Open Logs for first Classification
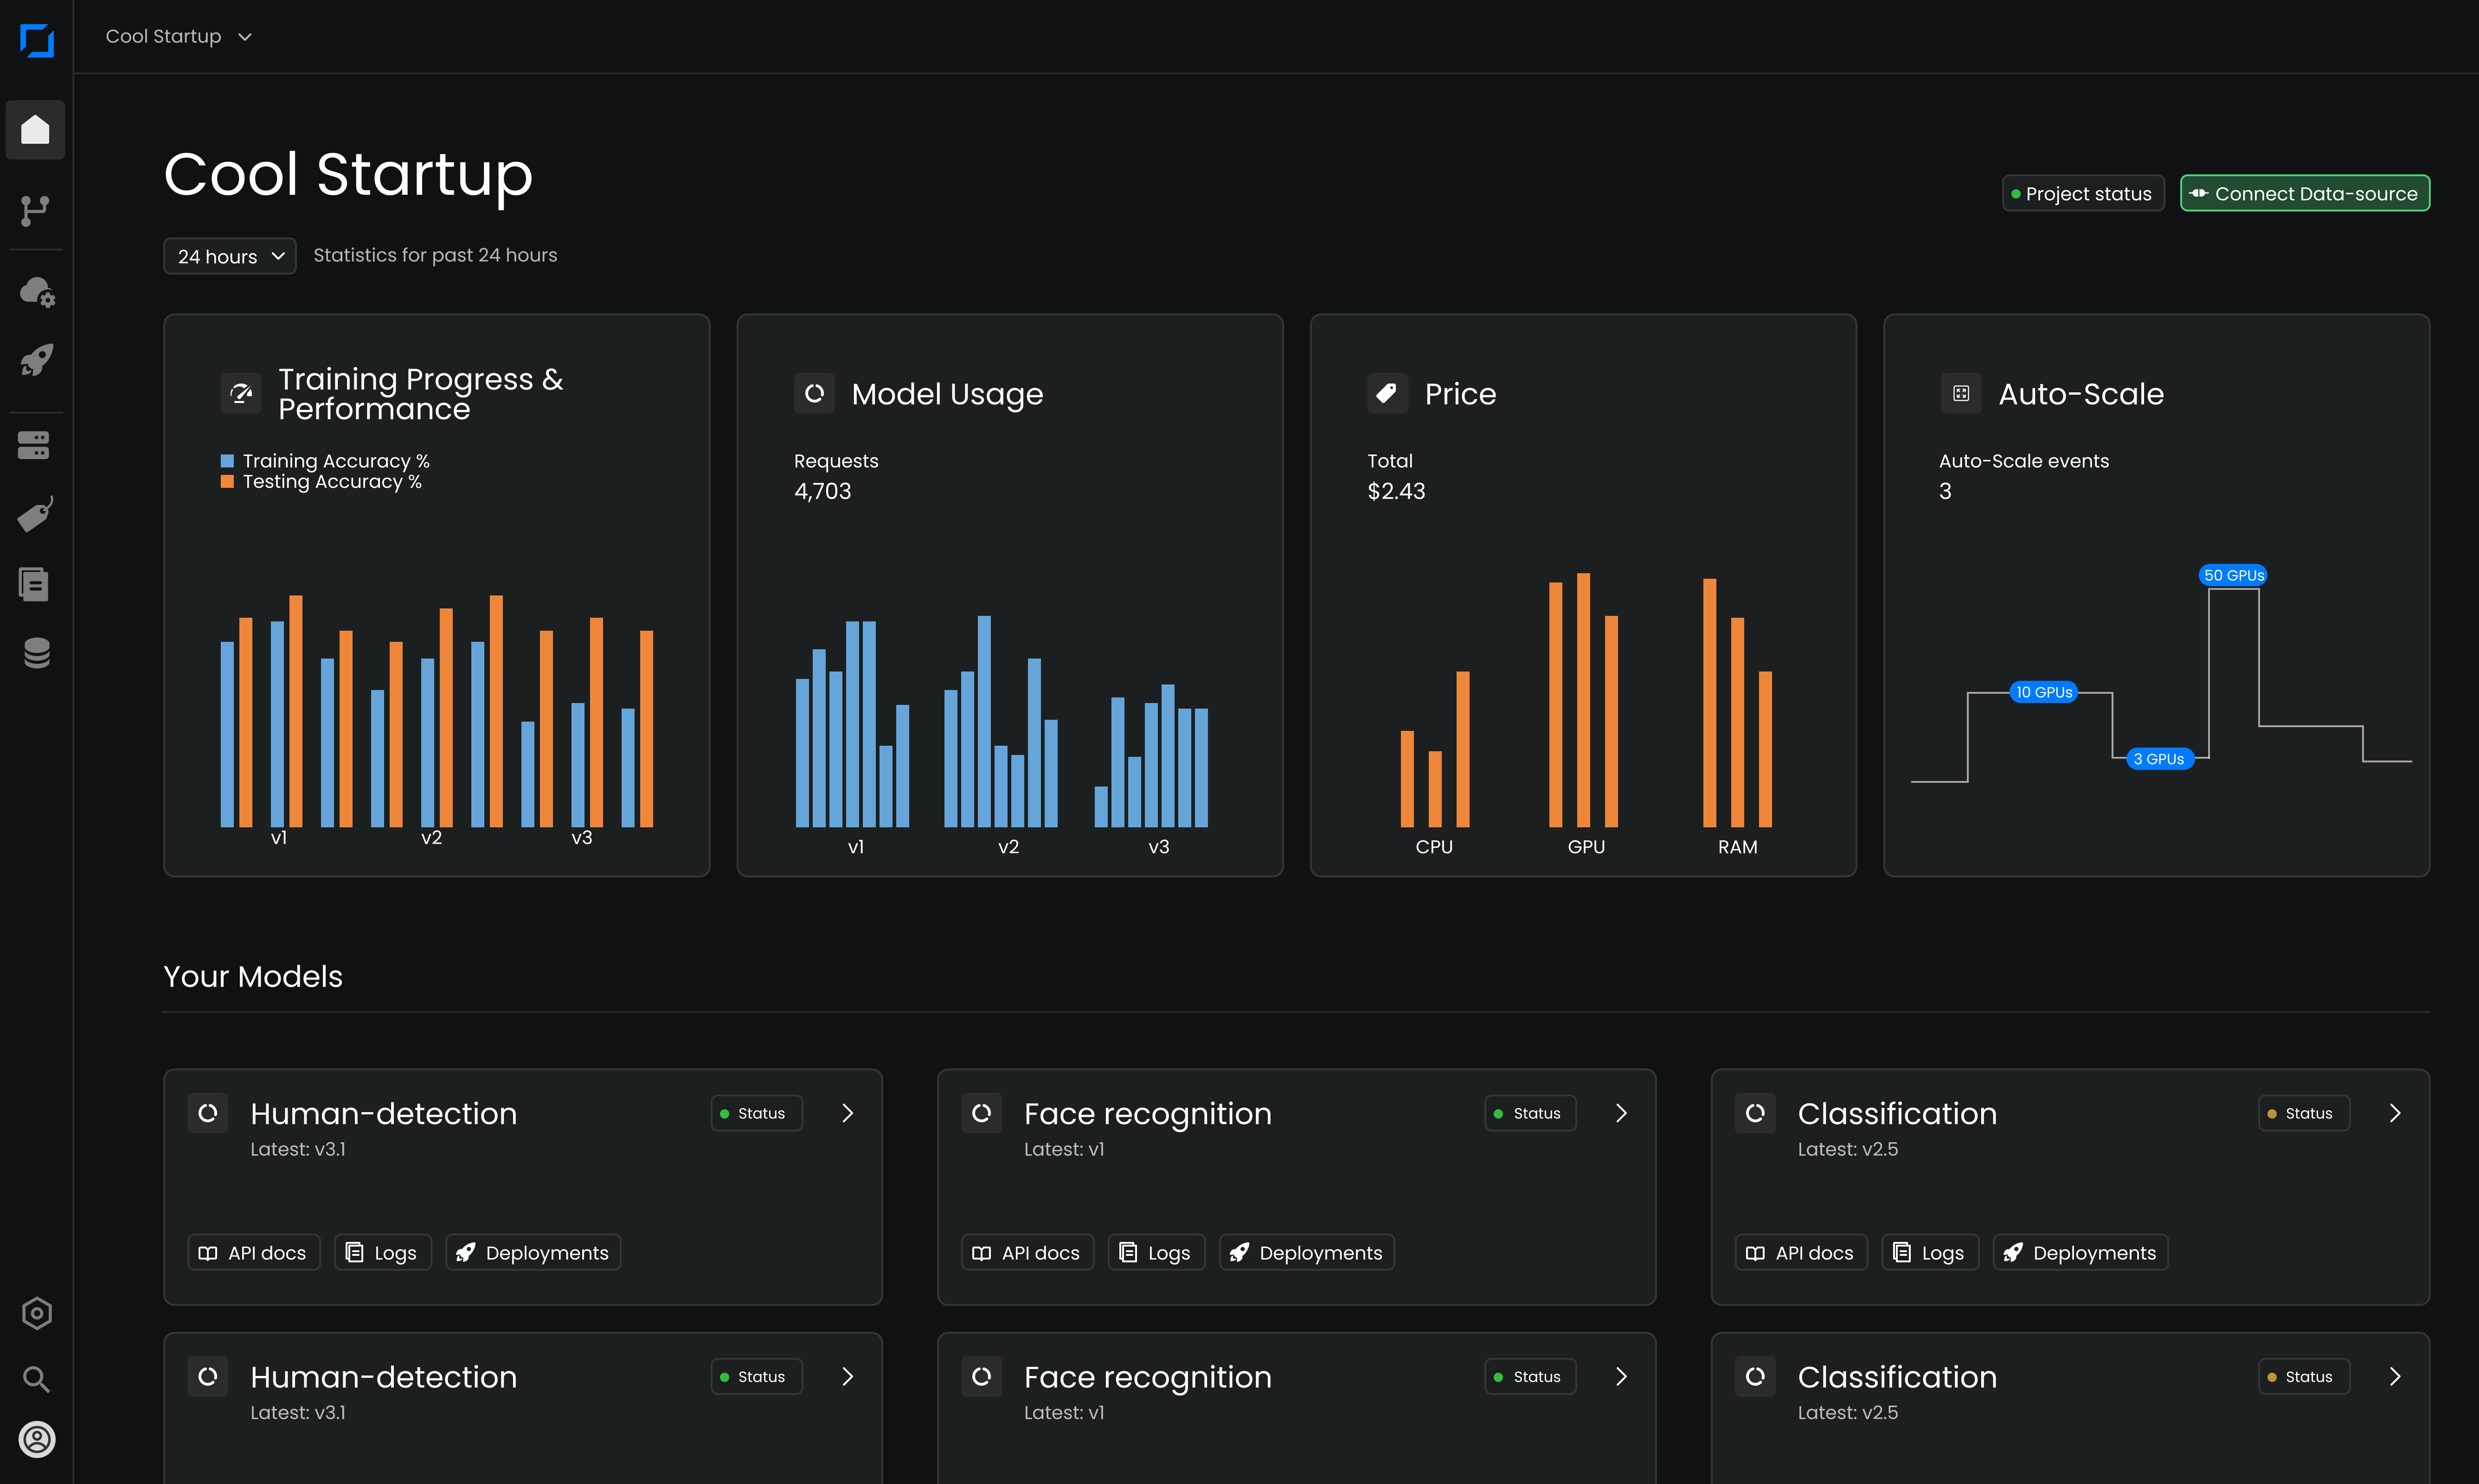Image resolution: width=2479 pixels, height=1484 pixels. point(1930,1253)
